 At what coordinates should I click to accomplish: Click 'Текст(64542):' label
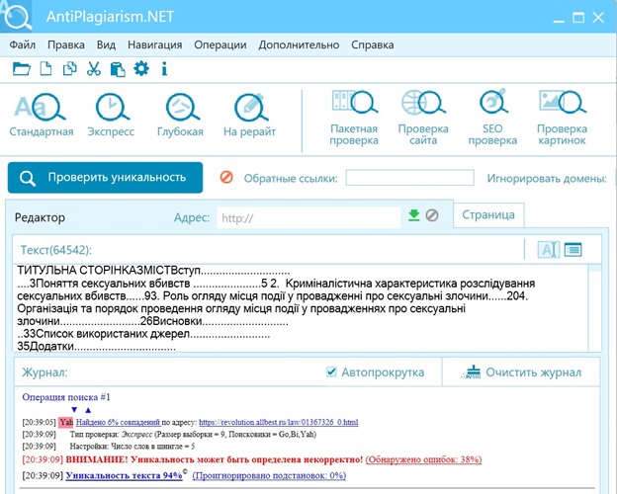56,250
